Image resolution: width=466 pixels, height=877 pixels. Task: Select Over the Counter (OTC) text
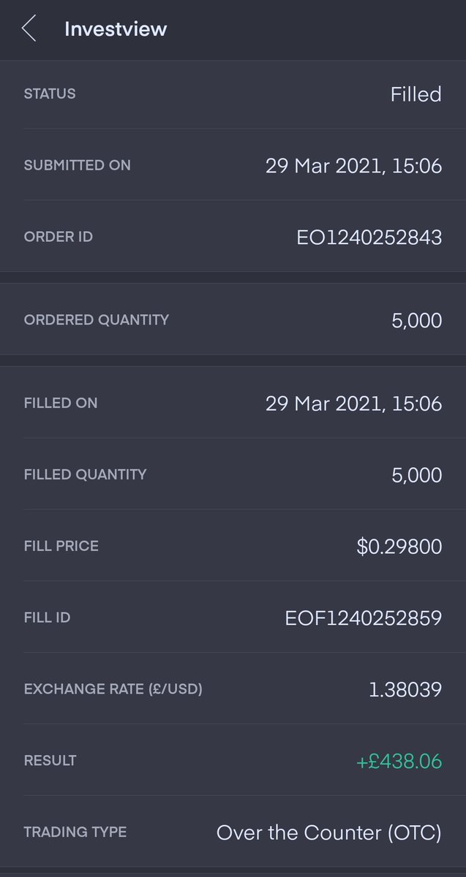329,833
